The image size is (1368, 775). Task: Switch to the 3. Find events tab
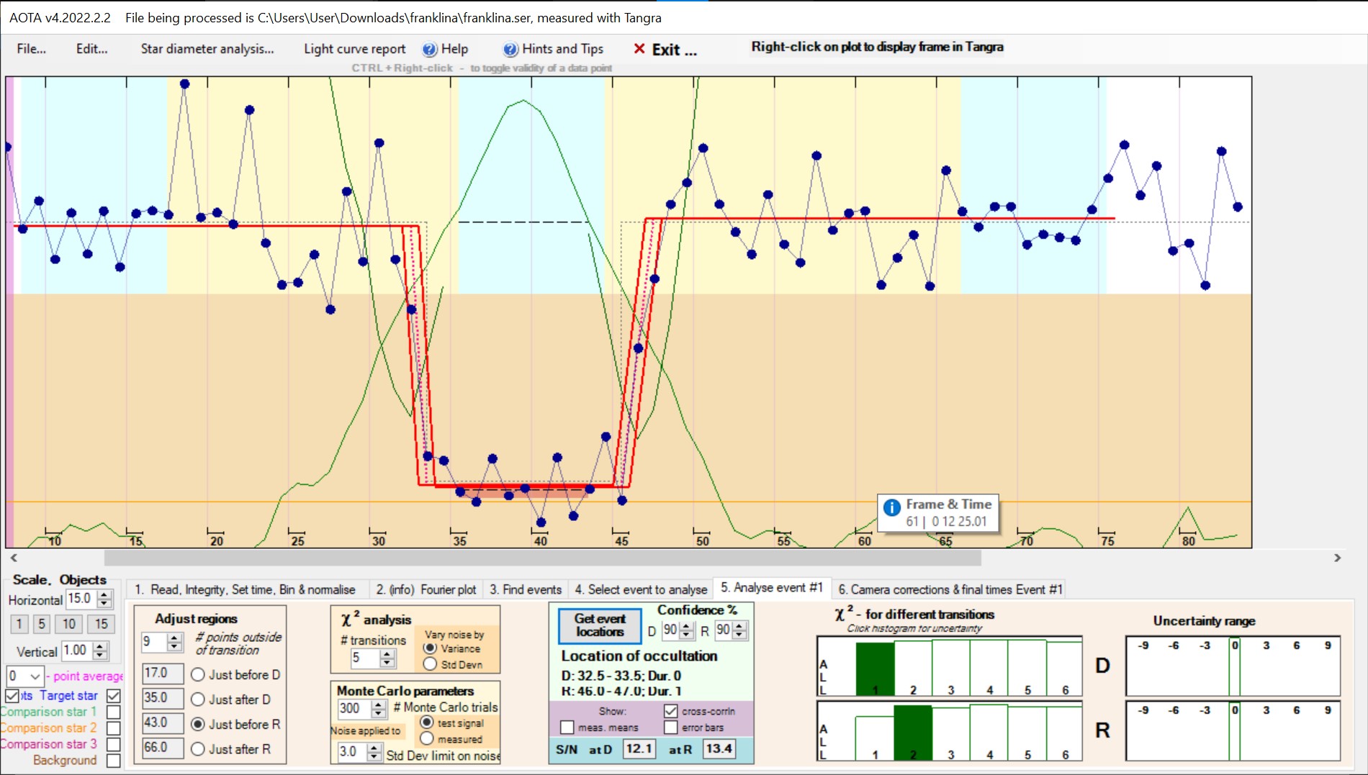[526, 589]
